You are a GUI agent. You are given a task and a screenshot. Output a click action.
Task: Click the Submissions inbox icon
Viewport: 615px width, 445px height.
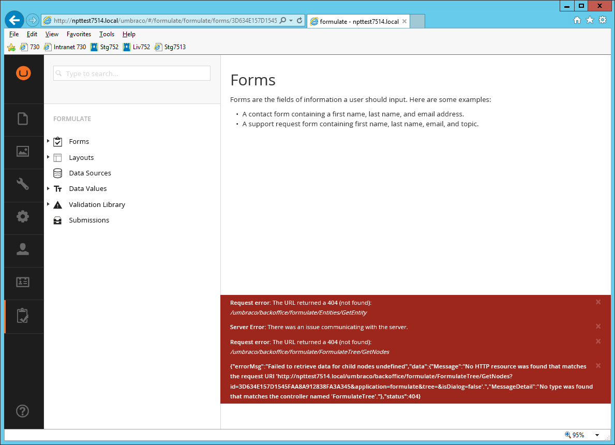coord(57,220)
